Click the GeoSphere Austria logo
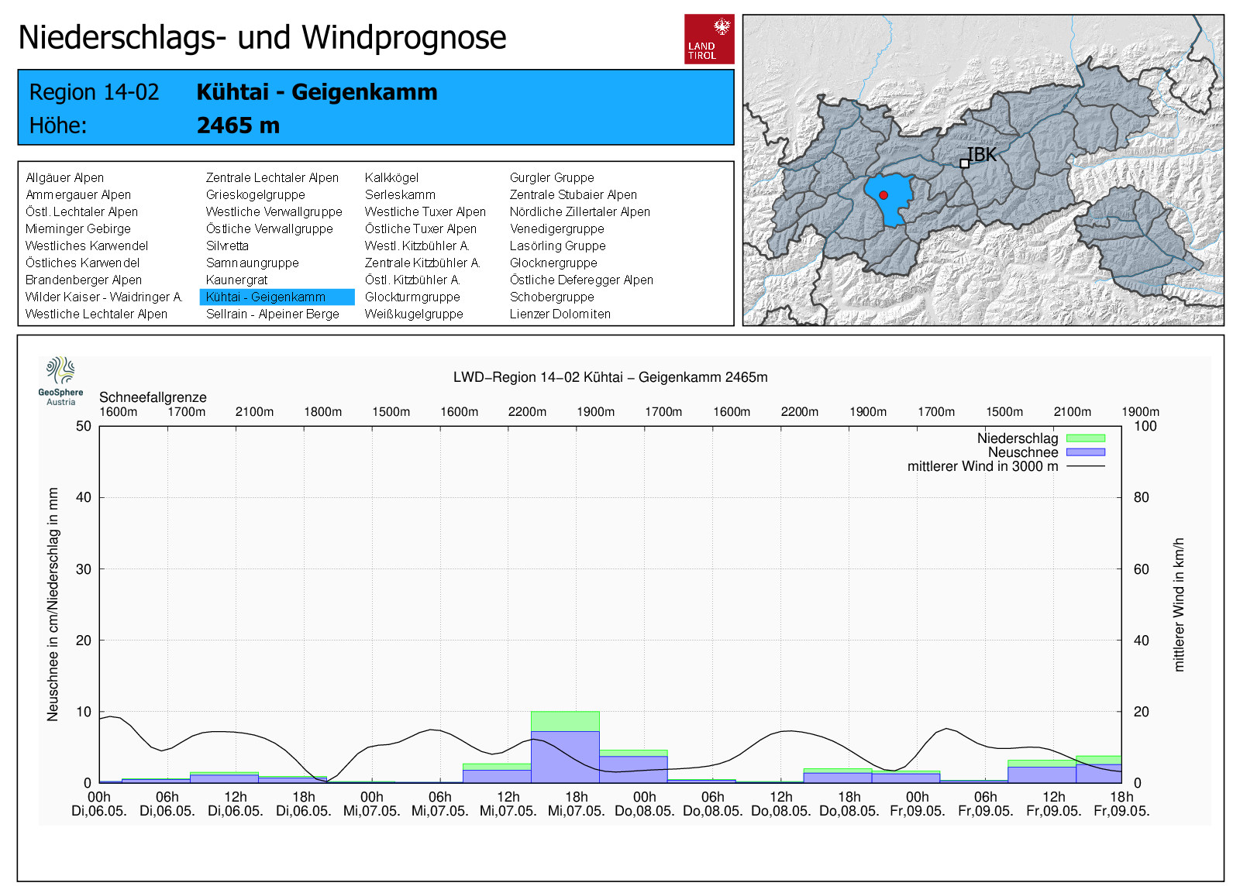The height and width of the screenshot is (893, 1240). click(60, 380)
